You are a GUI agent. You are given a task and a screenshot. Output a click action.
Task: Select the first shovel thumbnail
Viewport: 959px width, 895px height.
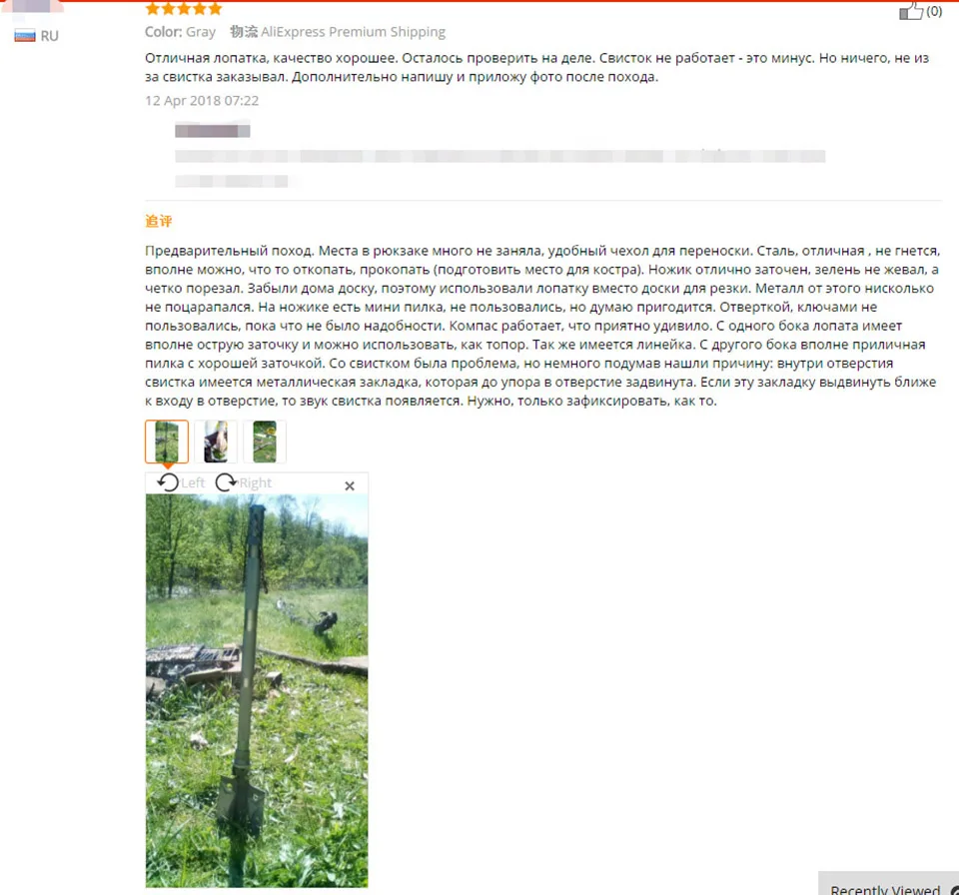tap(167, 442)
